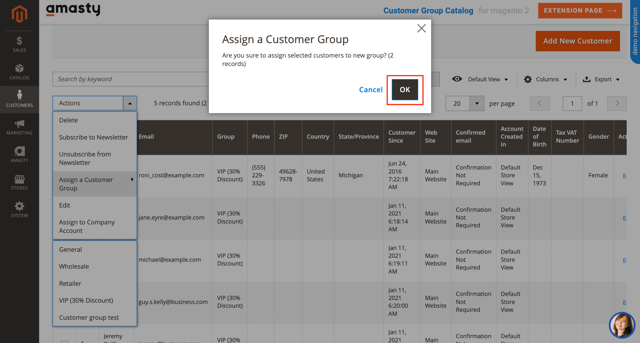The image size is (640, 343).
Task: Toggle the eye icon next to Default View
Action: coord(457,79)
